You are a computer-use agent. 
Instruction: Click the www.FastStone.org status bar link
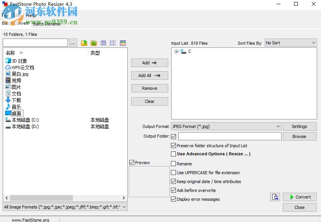click(x=30, y=220)
